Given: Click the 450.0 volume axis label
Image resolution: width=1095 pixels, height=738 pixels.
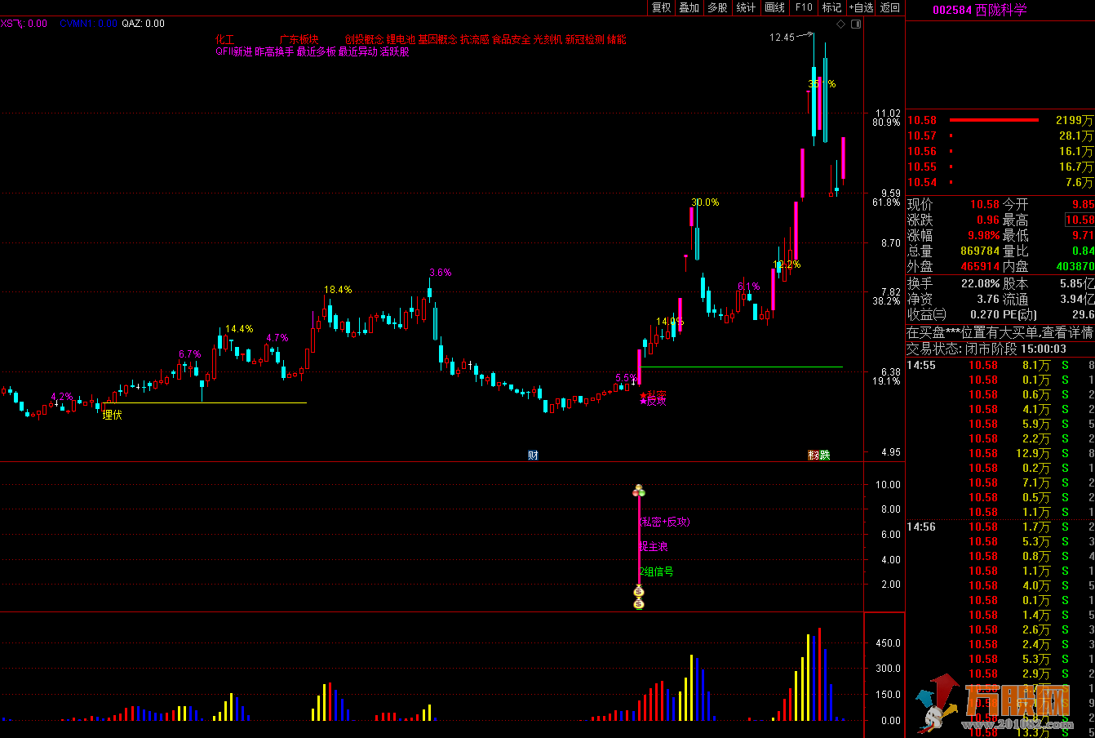Looking at the screenshot, I should tap(888, 642).
